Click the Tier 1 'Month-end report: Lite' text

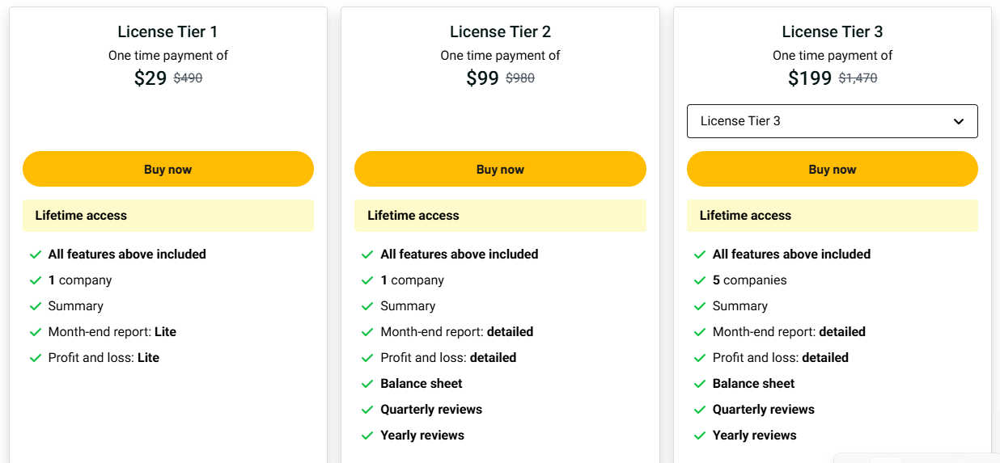(112, 332)
